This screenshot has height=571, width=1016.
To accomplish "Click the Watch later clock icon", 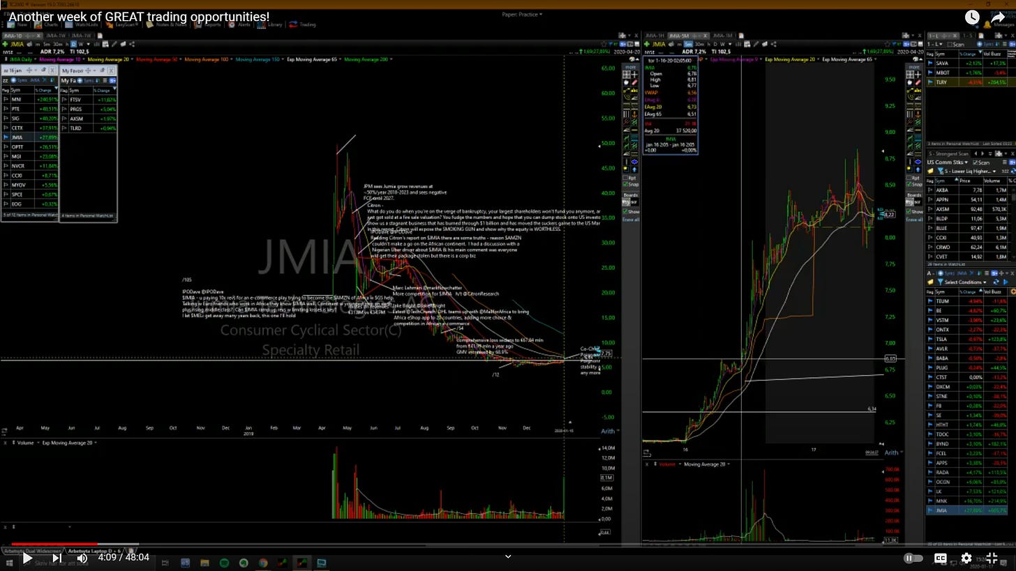I will point(972,17).
